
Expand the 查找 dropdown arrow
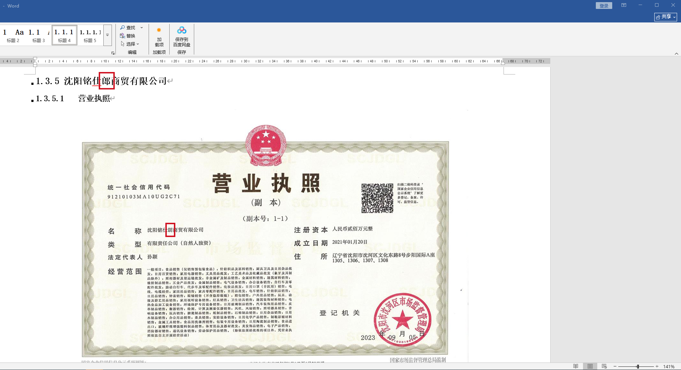[141, 27]
